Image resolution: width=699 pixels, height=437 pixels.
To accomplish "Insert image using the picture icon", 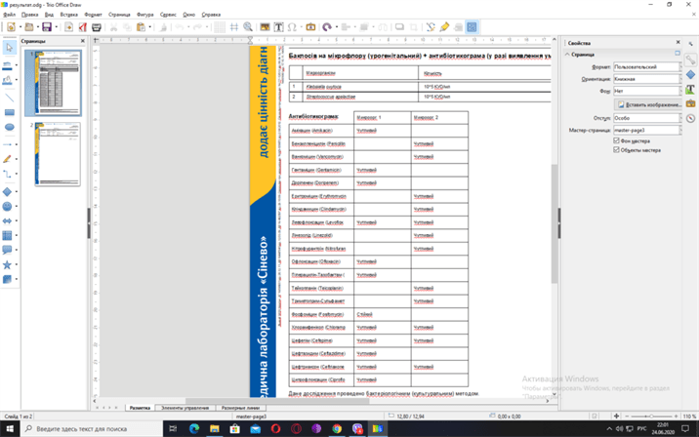I will (265, 27).
